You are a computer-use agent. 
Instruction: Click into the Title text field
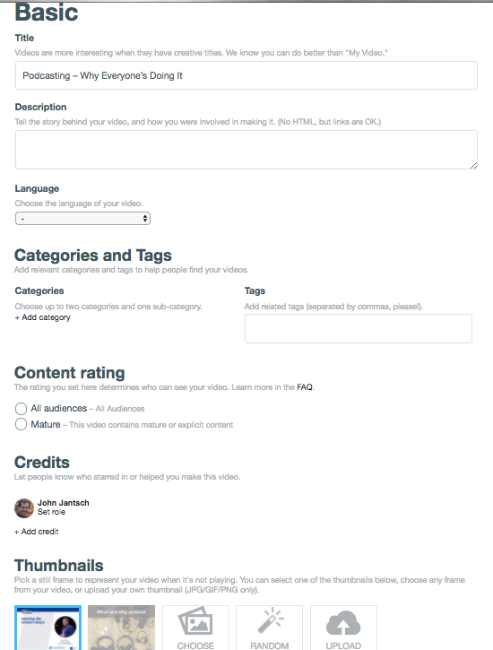246,75
